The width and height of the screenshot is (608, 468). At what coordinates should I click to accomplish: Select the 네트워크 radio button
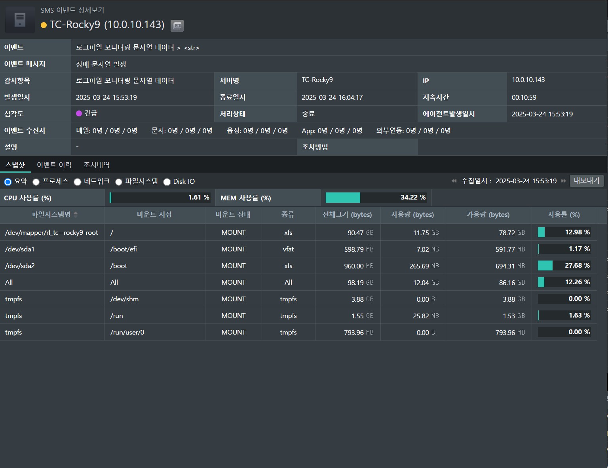(x=78, y=182)
